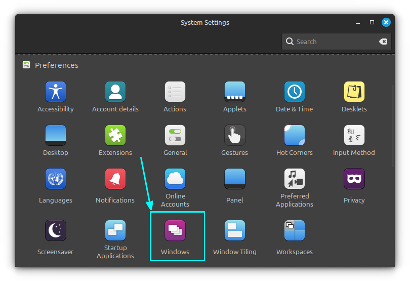Open the Accessibility settings icon

[56, 92]
